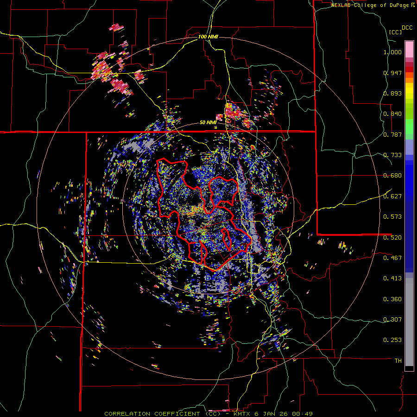Screen dimensions: 417x417
Task: Click the 100 NMI range ring label
Action: click(x=208, y=37)
